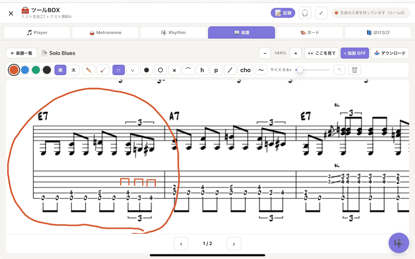Select the cho bend stamp
Viewport: 415px width, 259px height.
(245, 70)
